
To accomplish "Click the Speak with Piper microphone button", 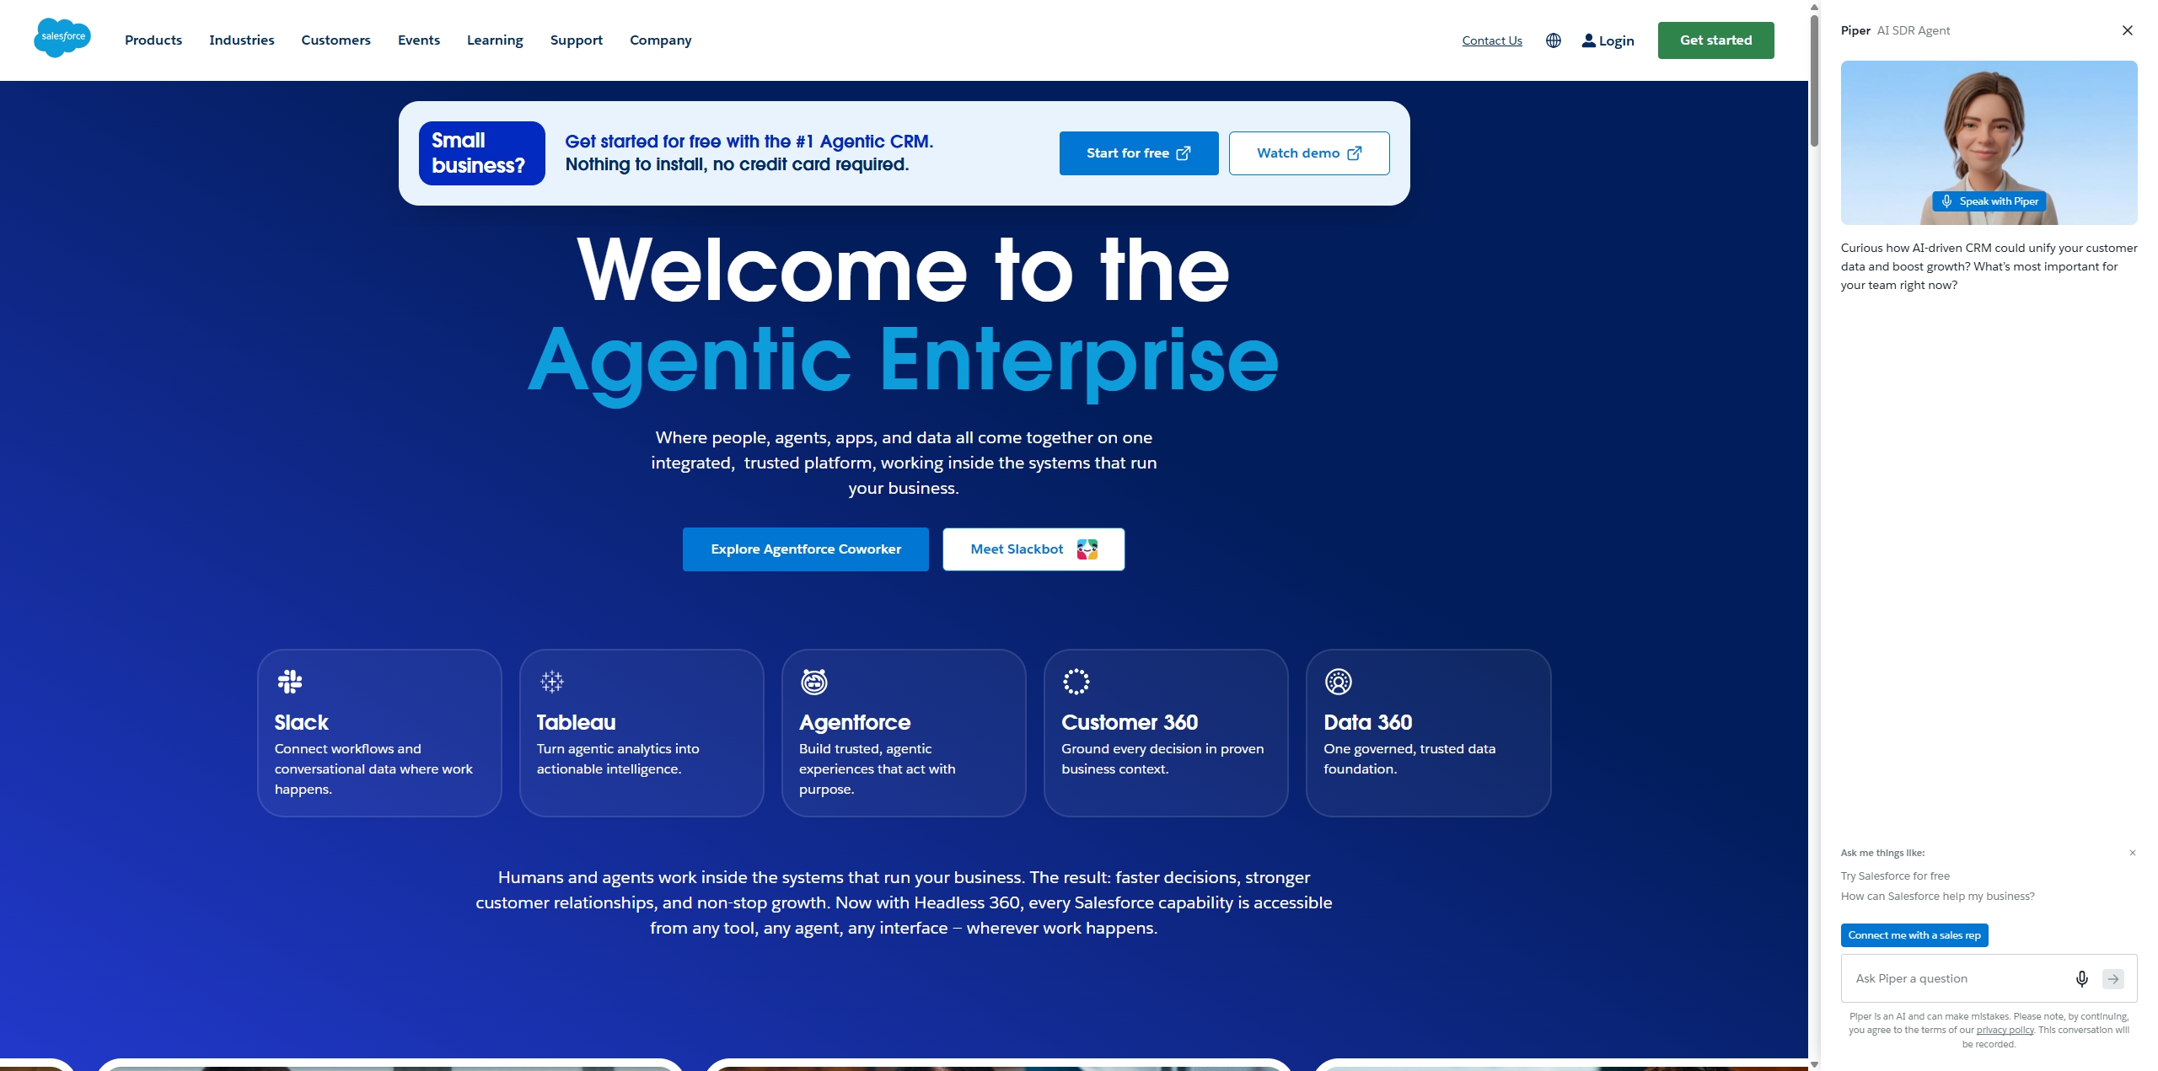I will (1989, 201).
